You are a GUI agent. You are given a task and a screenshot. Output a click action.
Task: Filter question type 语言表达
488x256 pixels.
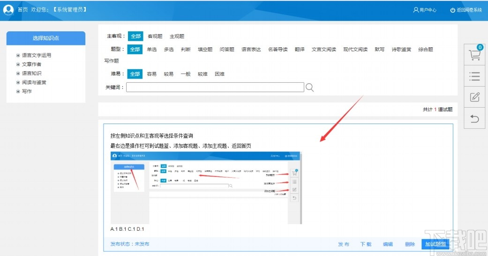[251, 50]
